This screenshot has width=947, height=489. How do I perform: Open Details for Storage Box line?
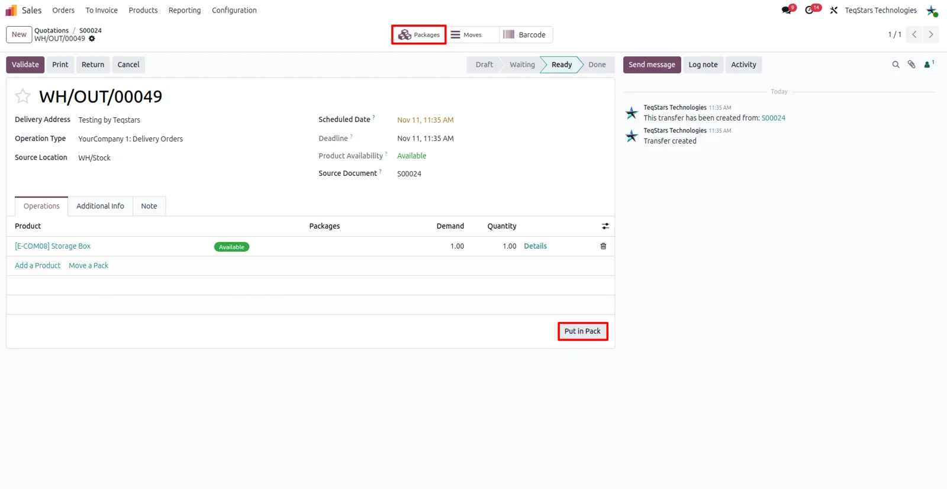[535, 246]
